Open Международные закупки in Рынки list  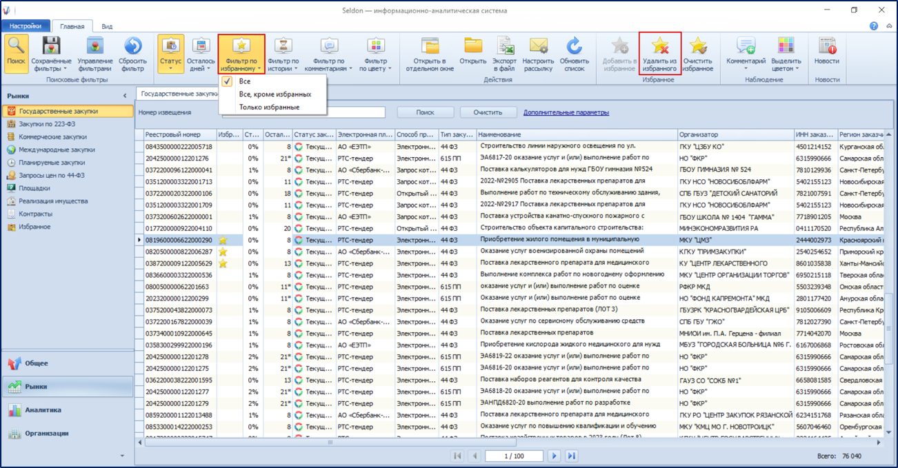click(x=68, y=150)
